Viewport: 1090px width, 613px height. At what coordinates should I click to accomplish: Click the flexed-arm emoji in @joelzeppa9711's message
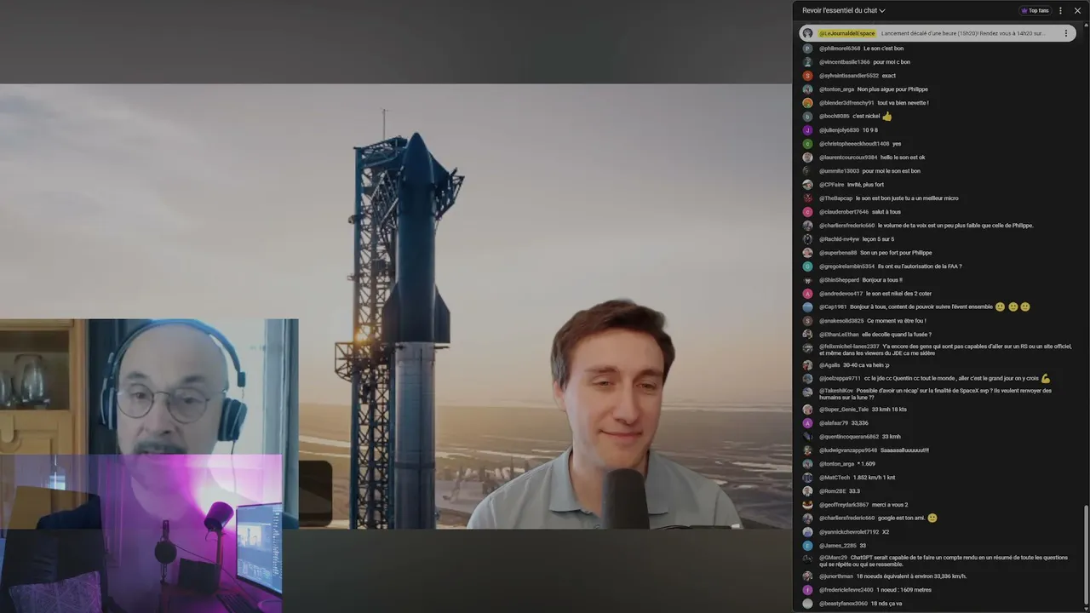1046,379
